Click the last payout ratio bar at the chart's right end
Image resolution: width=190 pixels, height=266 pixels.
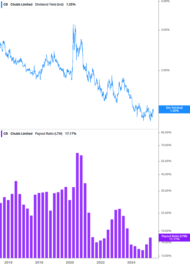click(150, 248)
